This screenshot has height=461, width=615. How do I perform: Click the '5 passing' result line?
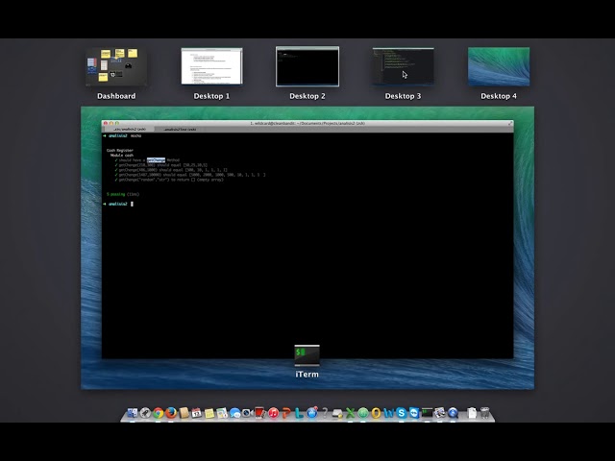tap(123, 194)
